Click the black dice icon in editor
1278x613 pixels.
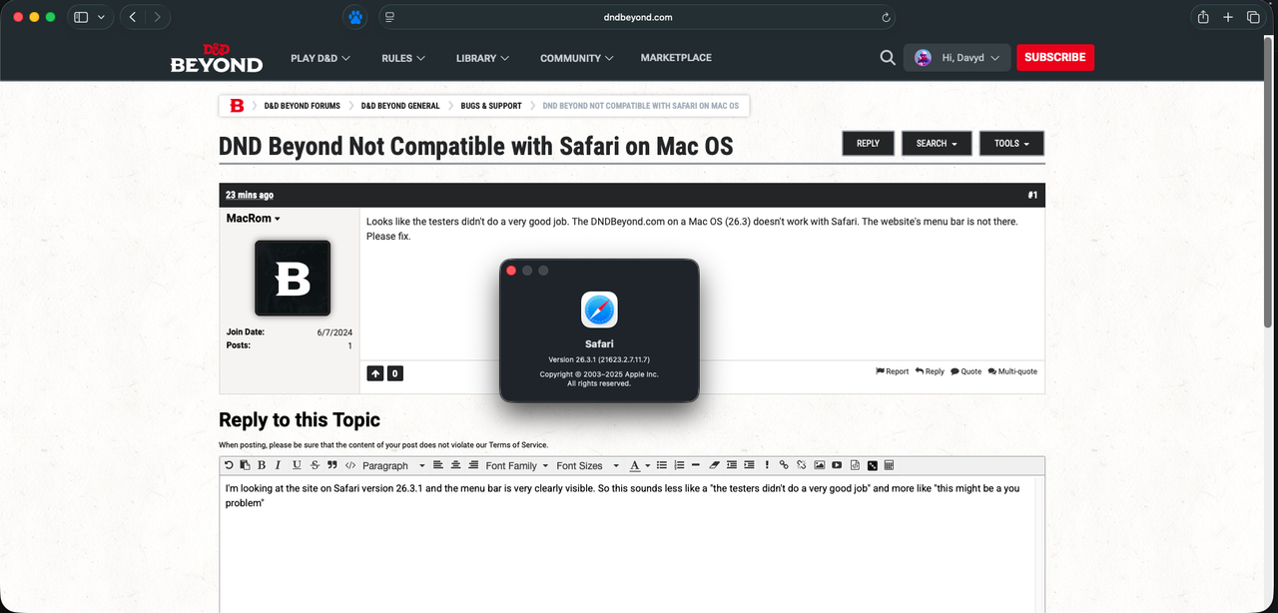[x=872, y=465]
